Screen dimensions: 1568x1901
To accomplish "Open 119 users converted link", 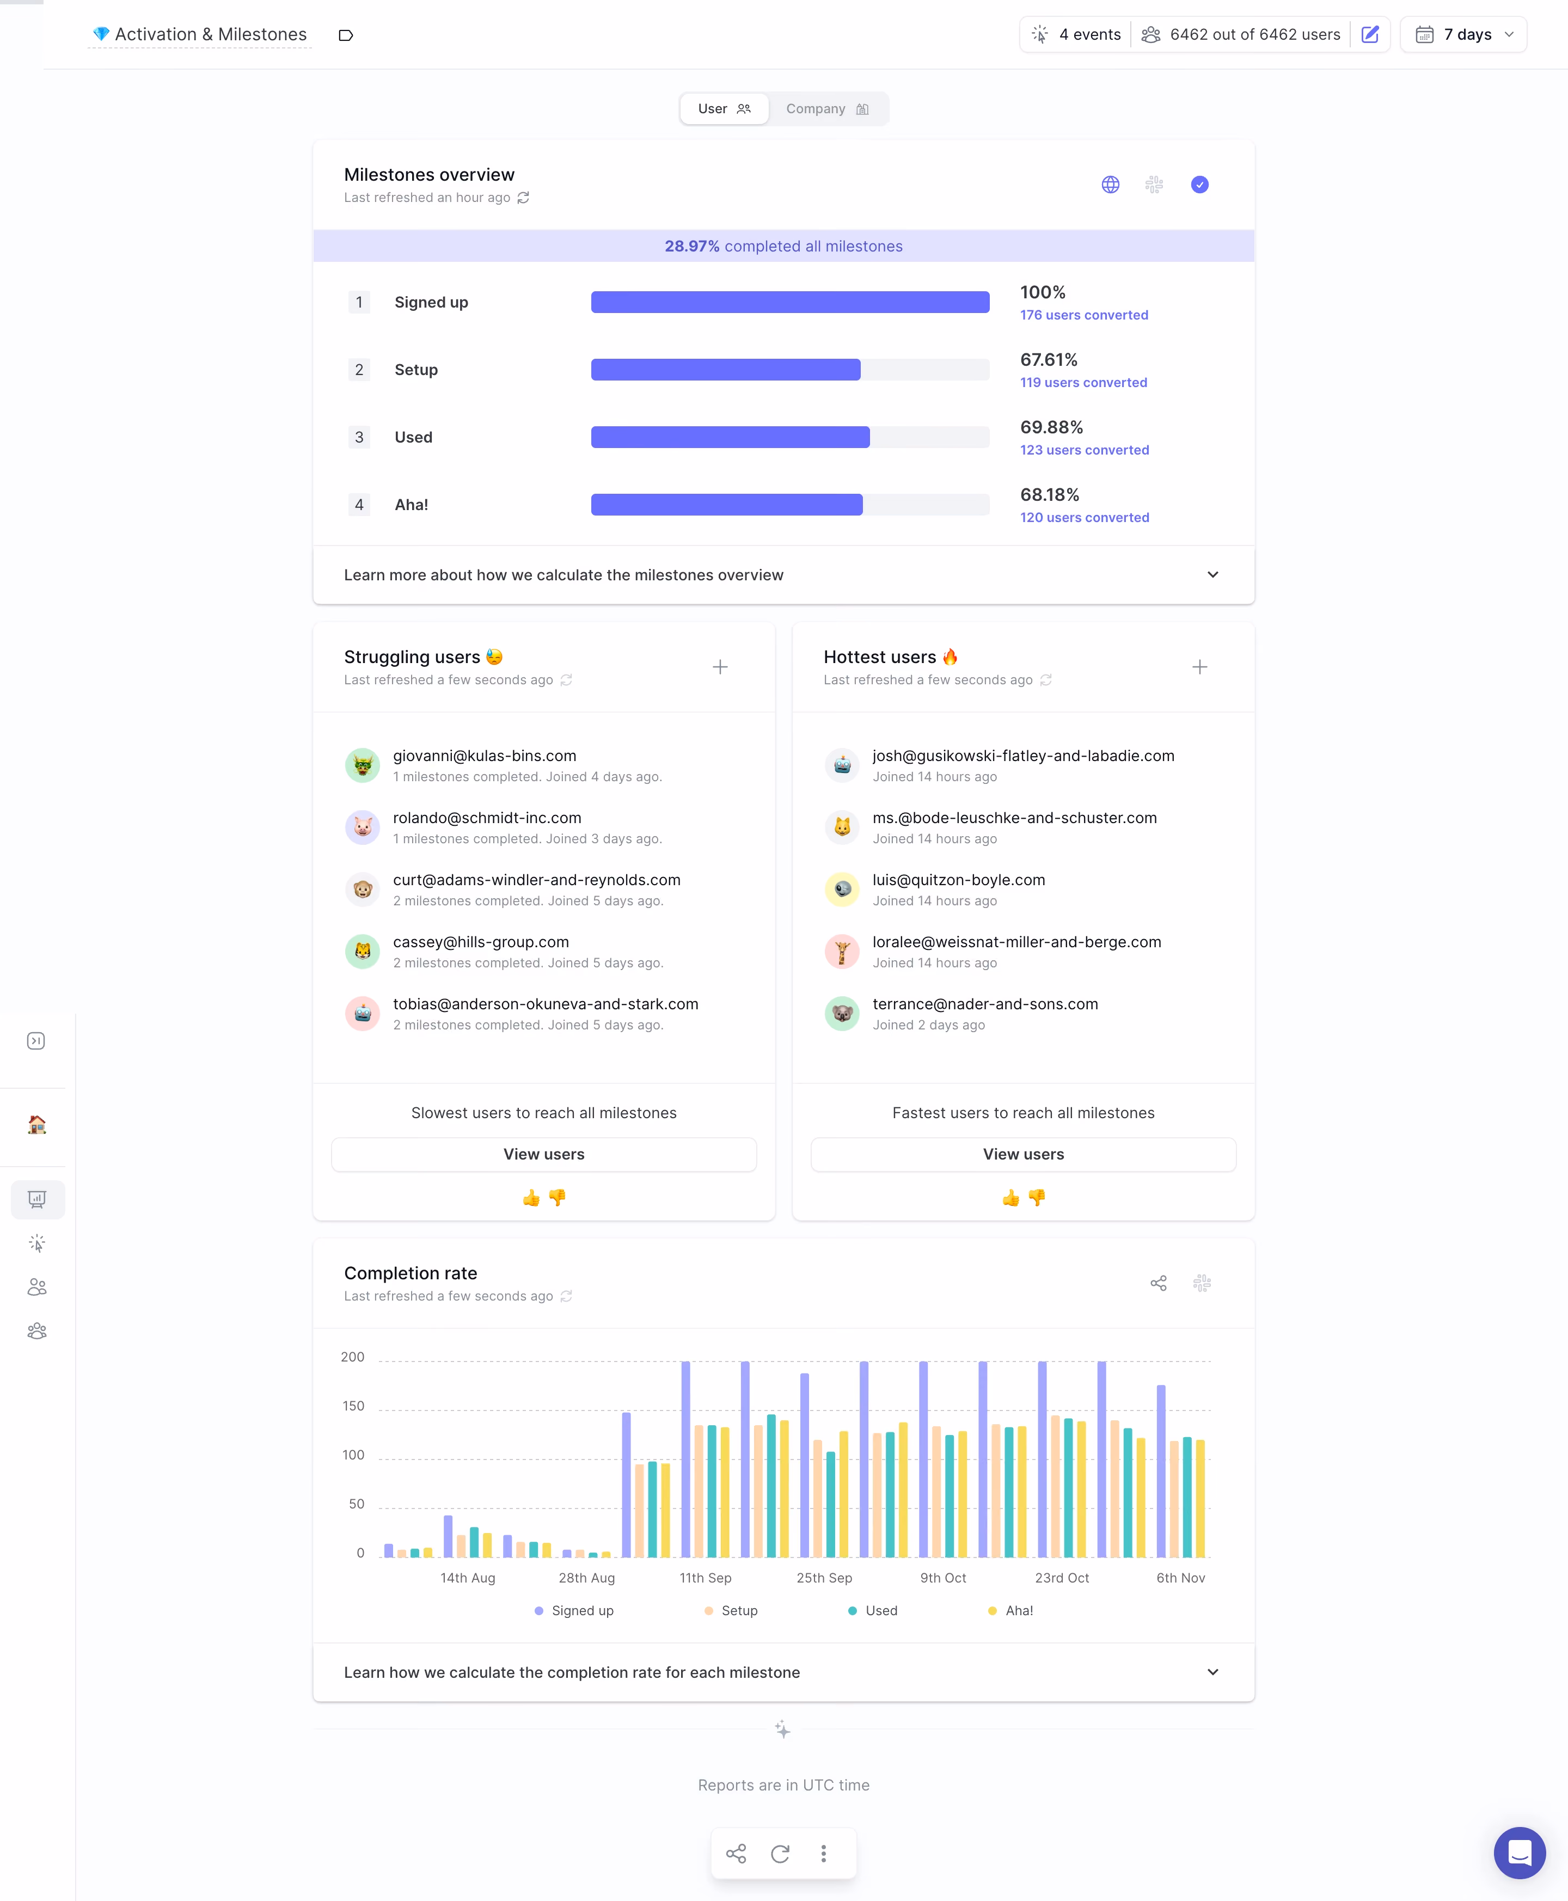I will click(1083, 383).
